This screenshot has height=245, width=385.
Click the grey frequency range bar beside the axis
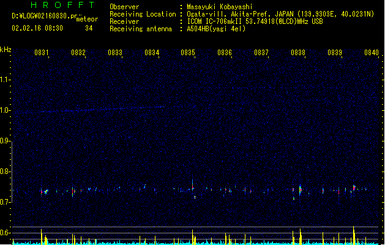12,171
